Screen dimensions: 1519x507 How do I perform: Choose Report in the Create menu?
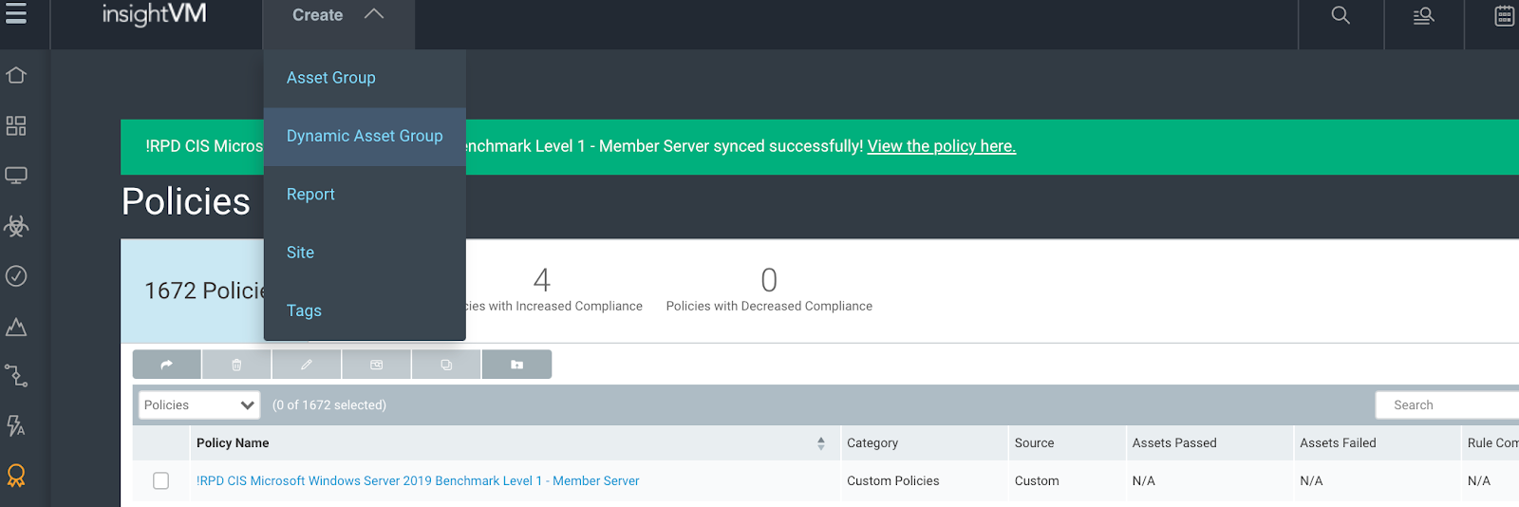[x=310, y=195]
